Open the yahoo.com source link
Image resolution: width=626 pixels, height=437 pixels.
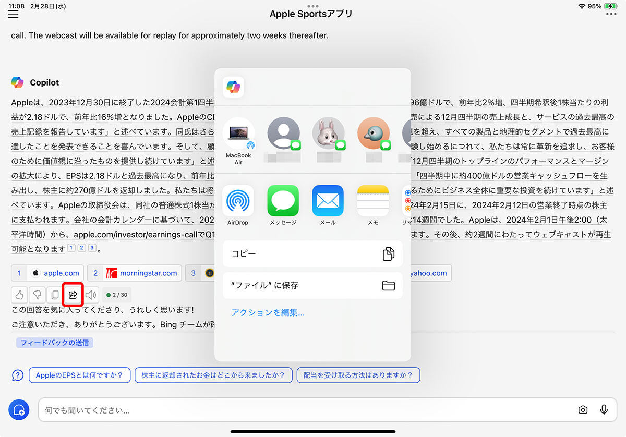[x=428, y=273]
